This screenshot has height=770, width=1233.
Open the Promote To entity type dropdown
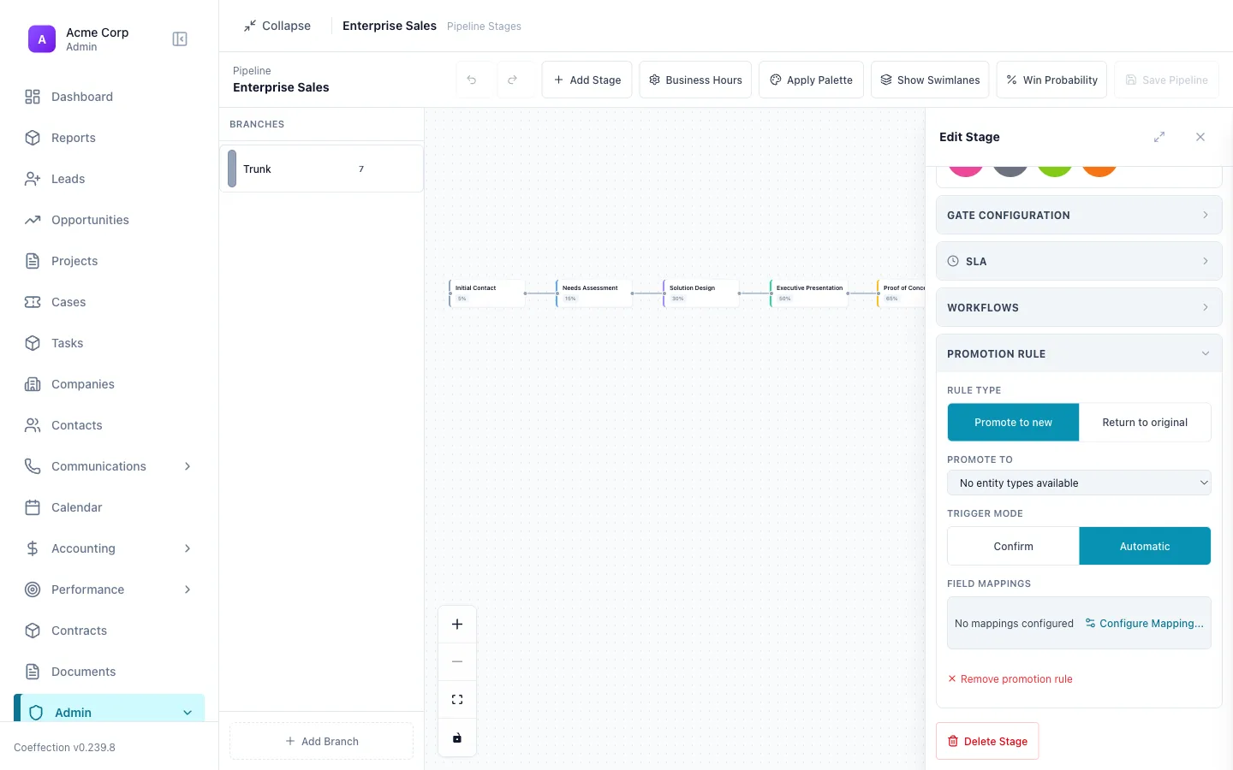pos(1079,483)
